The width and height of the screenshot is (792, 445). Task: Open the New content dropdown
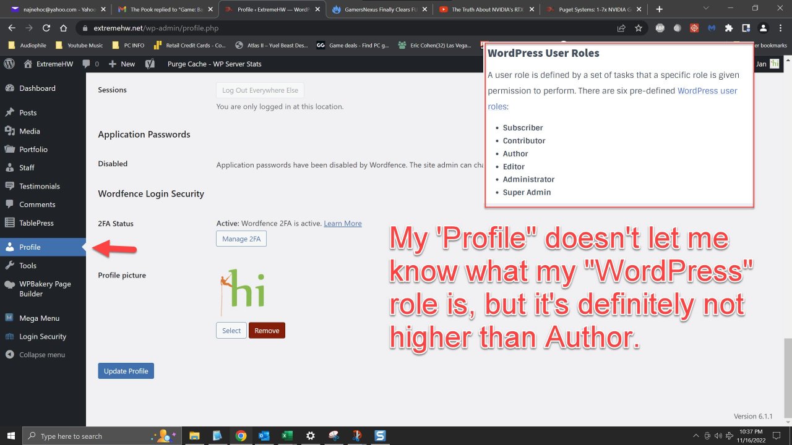[x=122, y=64]
